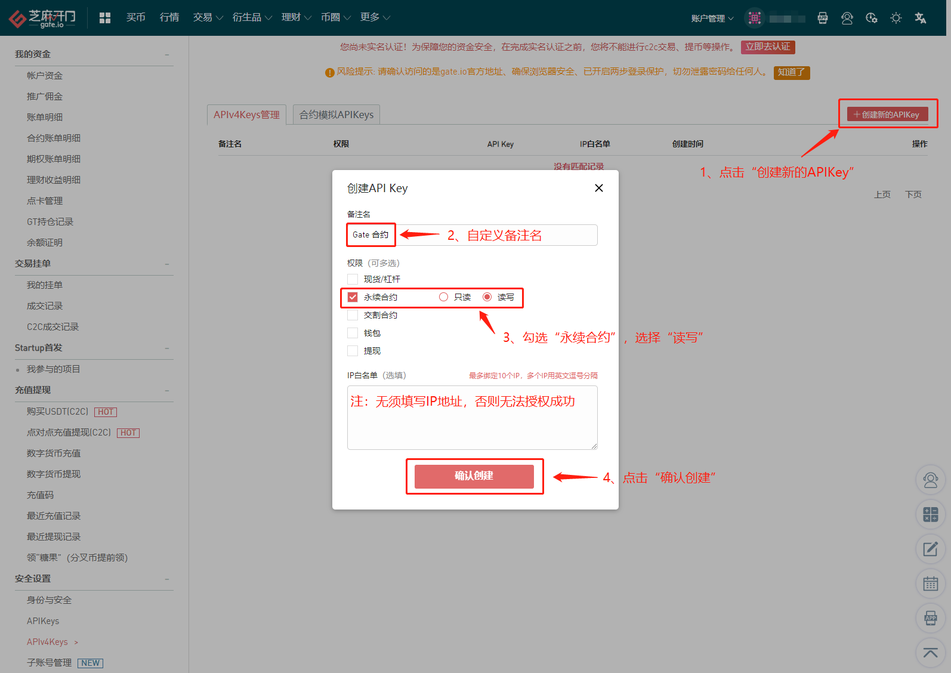Open the grid apps menu icon

(x=105, y=18)
